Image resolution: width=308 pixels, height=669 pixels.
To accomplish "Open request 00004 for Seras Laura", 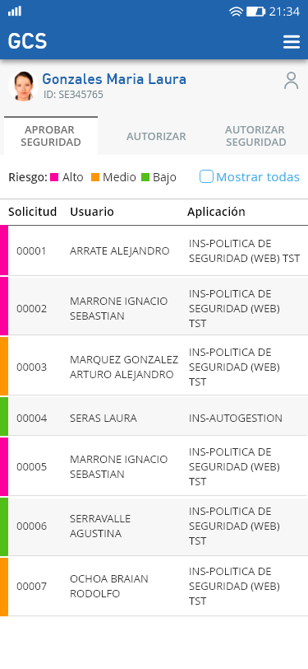I will point(154,418).
